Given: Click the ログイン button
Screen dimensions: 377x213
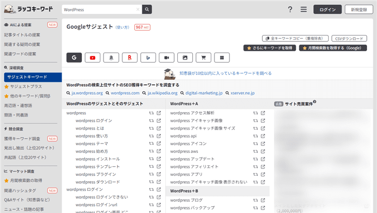Looking at the screenshot, I should tap(328, 10).
